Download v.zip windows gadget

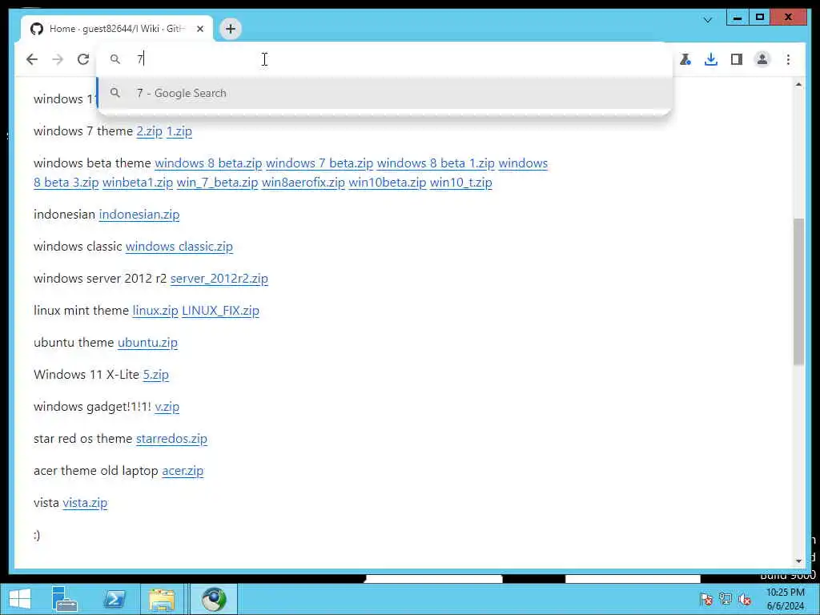point(167,406)
